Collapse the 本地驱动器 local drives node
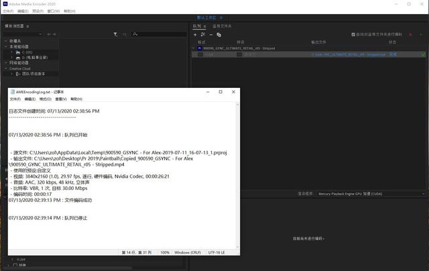The width and height of the screenshot is (429, 271). [6, 46]
